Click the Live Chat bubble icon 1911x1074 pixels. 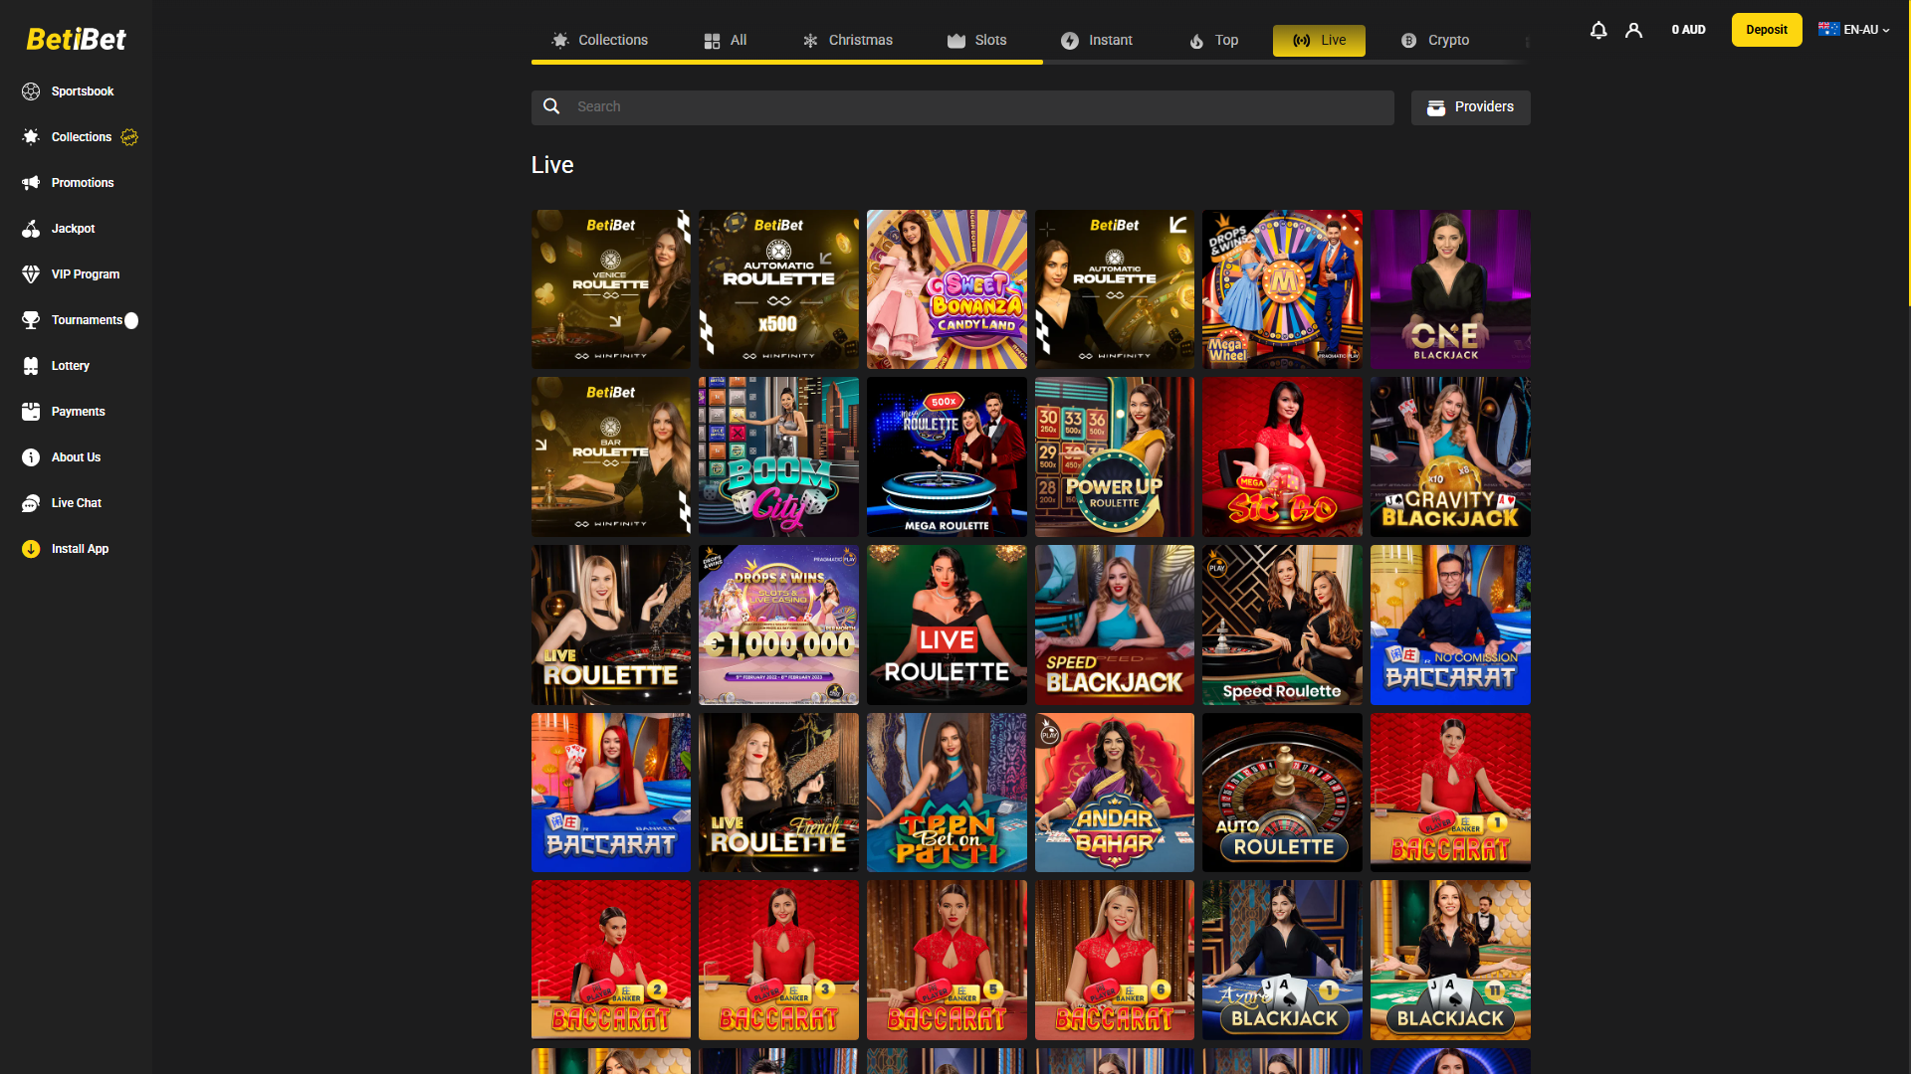coord(31,503)
